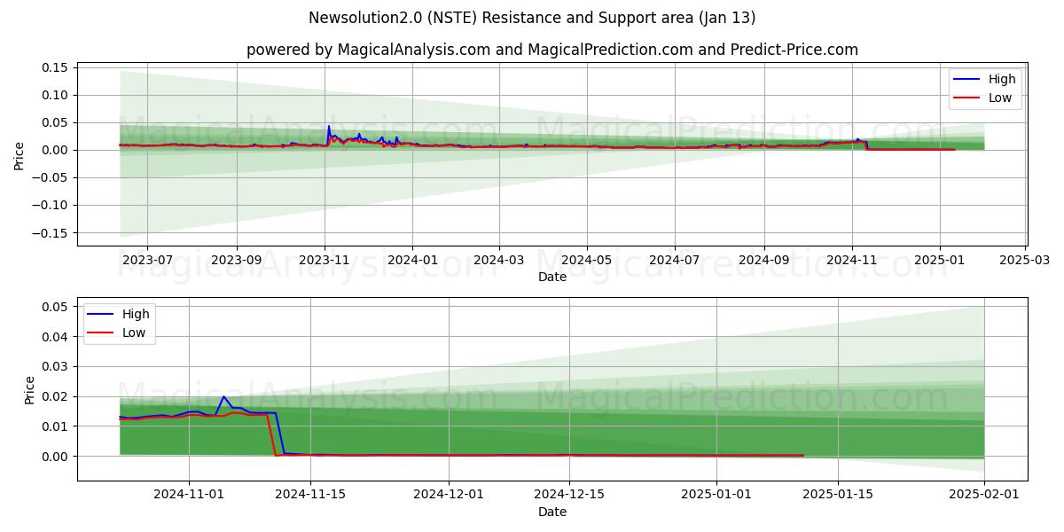Image resolution: width=1064 pixels, height=532 pixels.
Task: Click the 'powered by MagicalAnalysis.com' subtitle line
Action: 552,50
